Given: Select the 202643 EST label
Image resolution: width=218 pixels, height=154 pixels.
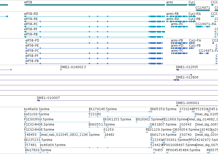Looking at the screenshot, I should [185, 125].
